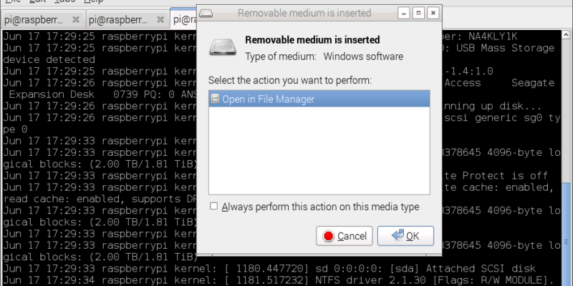Click the drive icon in dialog title bar
This screenshot has height=286, width=573.
(206, 12)
